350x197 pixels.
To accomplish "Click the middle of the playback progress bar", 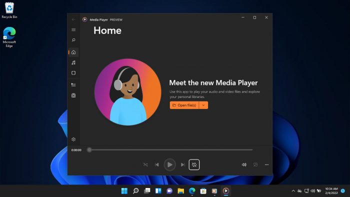I will [171, 150].
